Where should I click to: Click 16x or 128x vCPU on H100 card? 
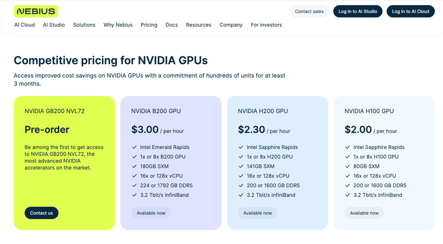(375, 176)
